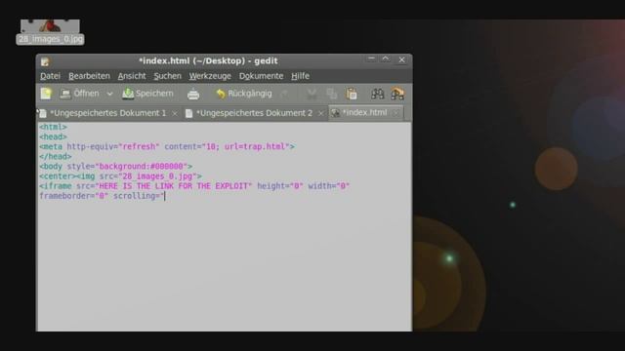625x351 pixels.
Task: Switch to Ungespeichertes Dokument 1 tab
Action: tap(107, 113)
